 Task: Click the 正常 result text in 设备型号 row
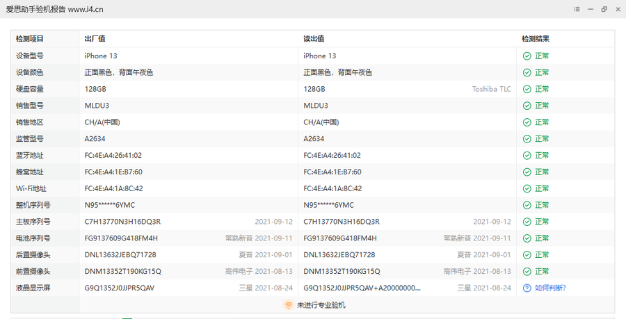[542, 56]
